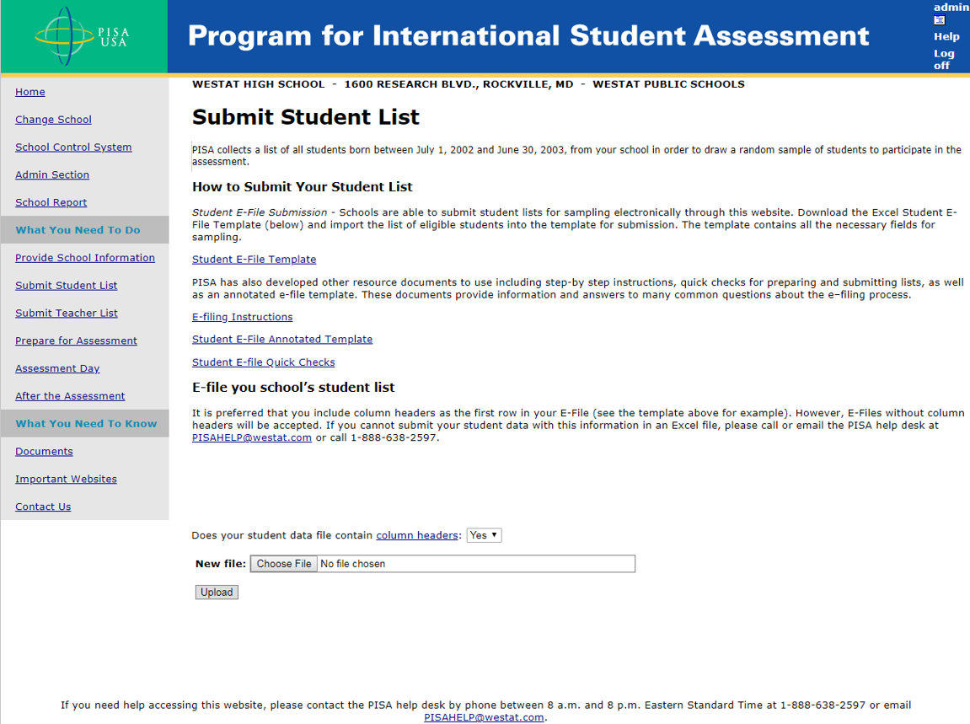The width and height of the screenshot is (970, 724).
Task: Click the column headers help link
Action: [418, 535]
